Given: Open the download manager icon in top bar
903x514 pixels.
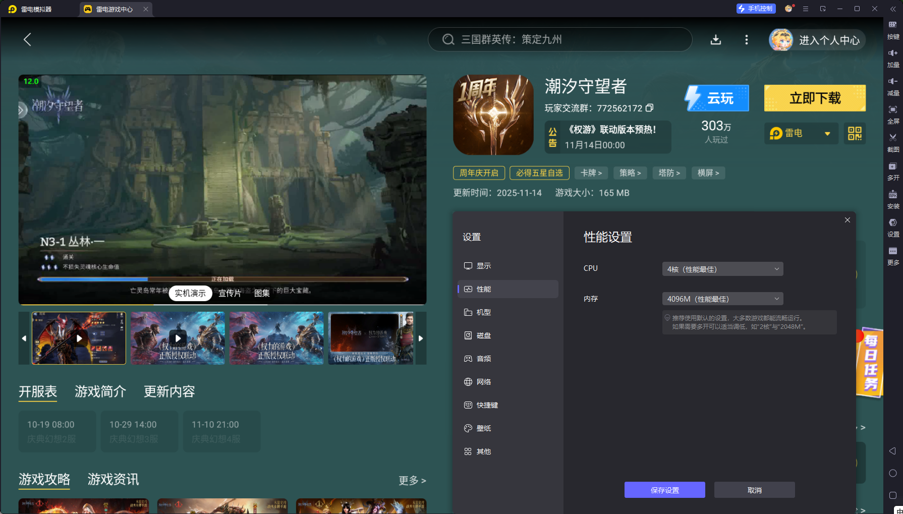Looking at the screenshot, I should (715, 40).
